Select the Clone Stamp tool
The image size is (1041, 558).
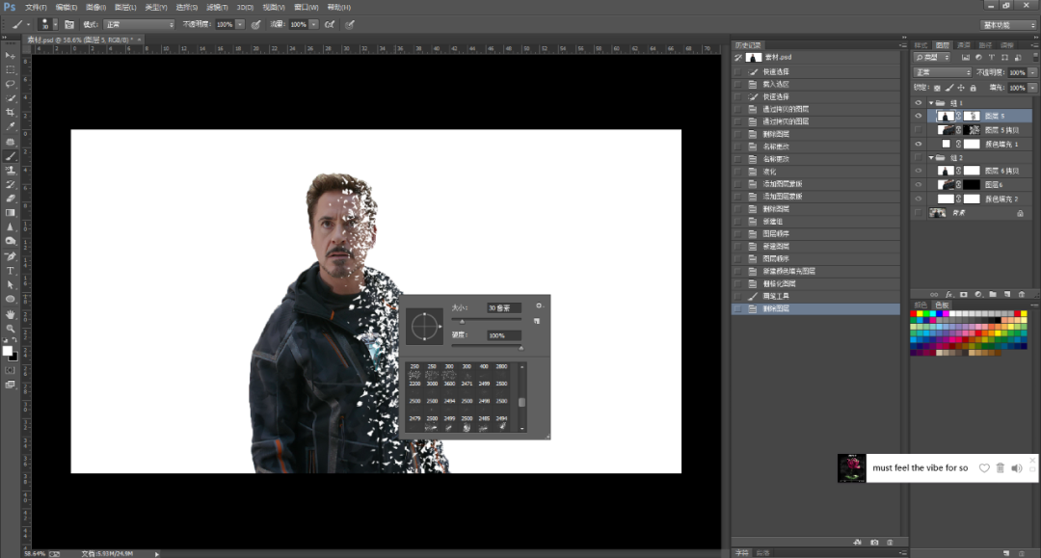[x=10, y=171]
